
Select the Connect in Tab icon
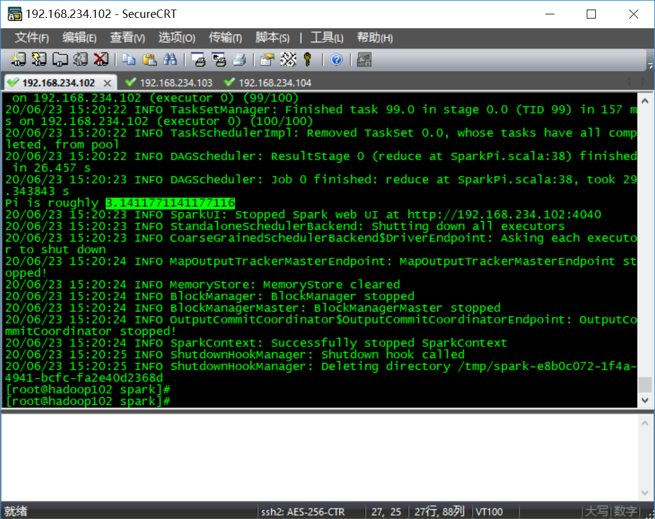click(x=59, y=60)
